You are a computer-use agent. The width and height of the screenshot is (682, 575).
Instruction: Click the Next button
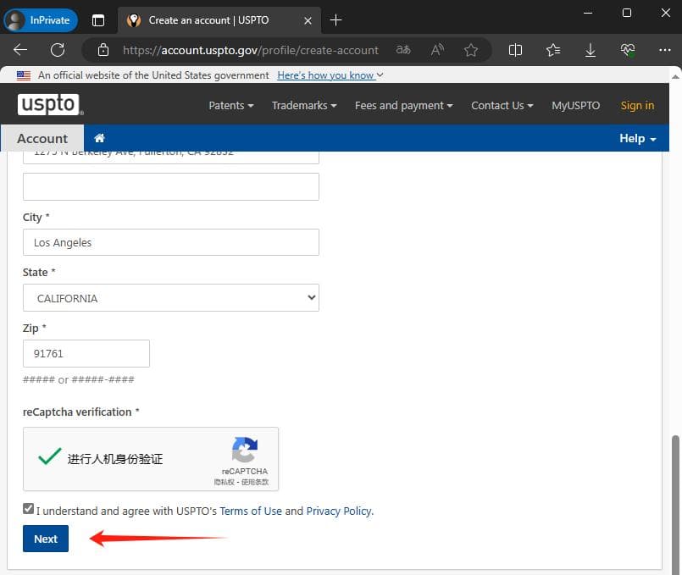[x=46, y=539]
